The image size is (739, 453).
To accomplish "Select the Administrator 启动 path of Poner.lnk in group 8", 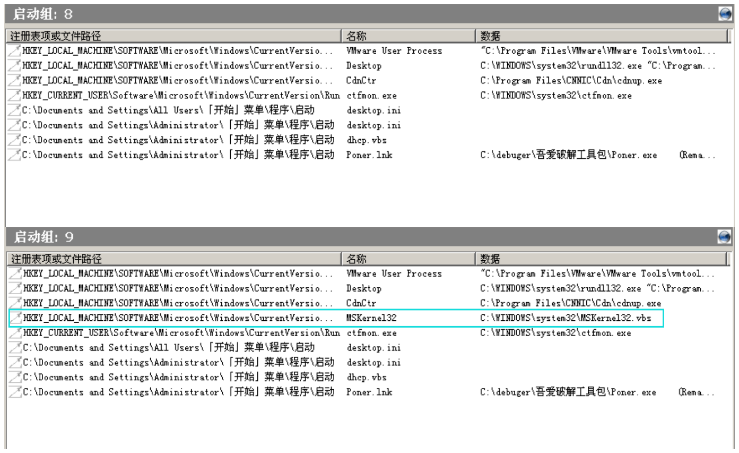I will (x=179, y=155).
